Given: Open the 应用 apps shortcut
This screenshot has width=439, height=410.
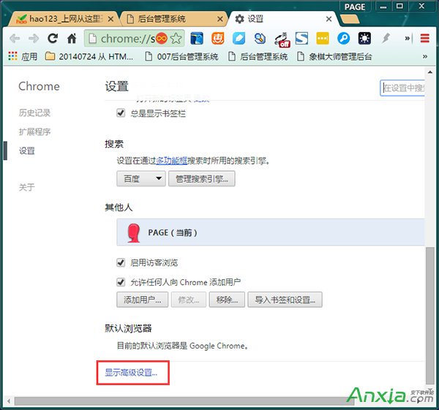Looking at the screenshot, I should coord(23,56).
